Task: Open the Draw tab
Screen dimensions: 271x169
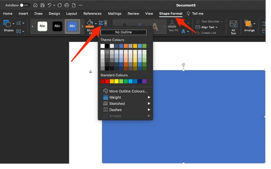Action: tap(38, 14)
